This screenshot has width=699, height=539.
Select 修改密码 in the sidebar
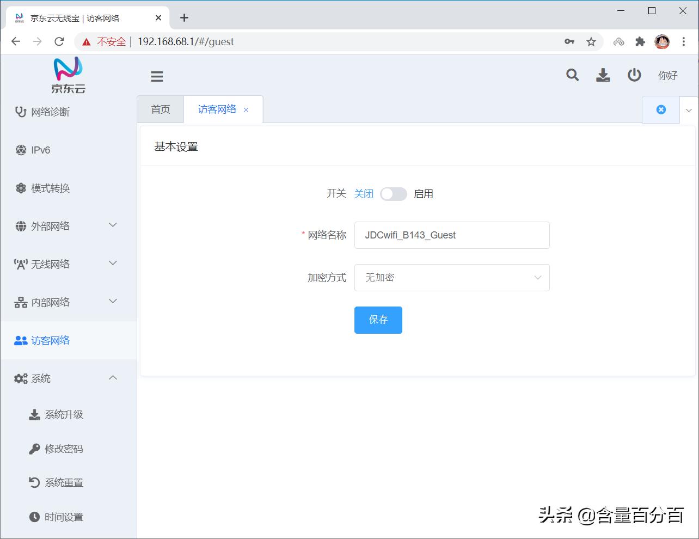(63, 449)
